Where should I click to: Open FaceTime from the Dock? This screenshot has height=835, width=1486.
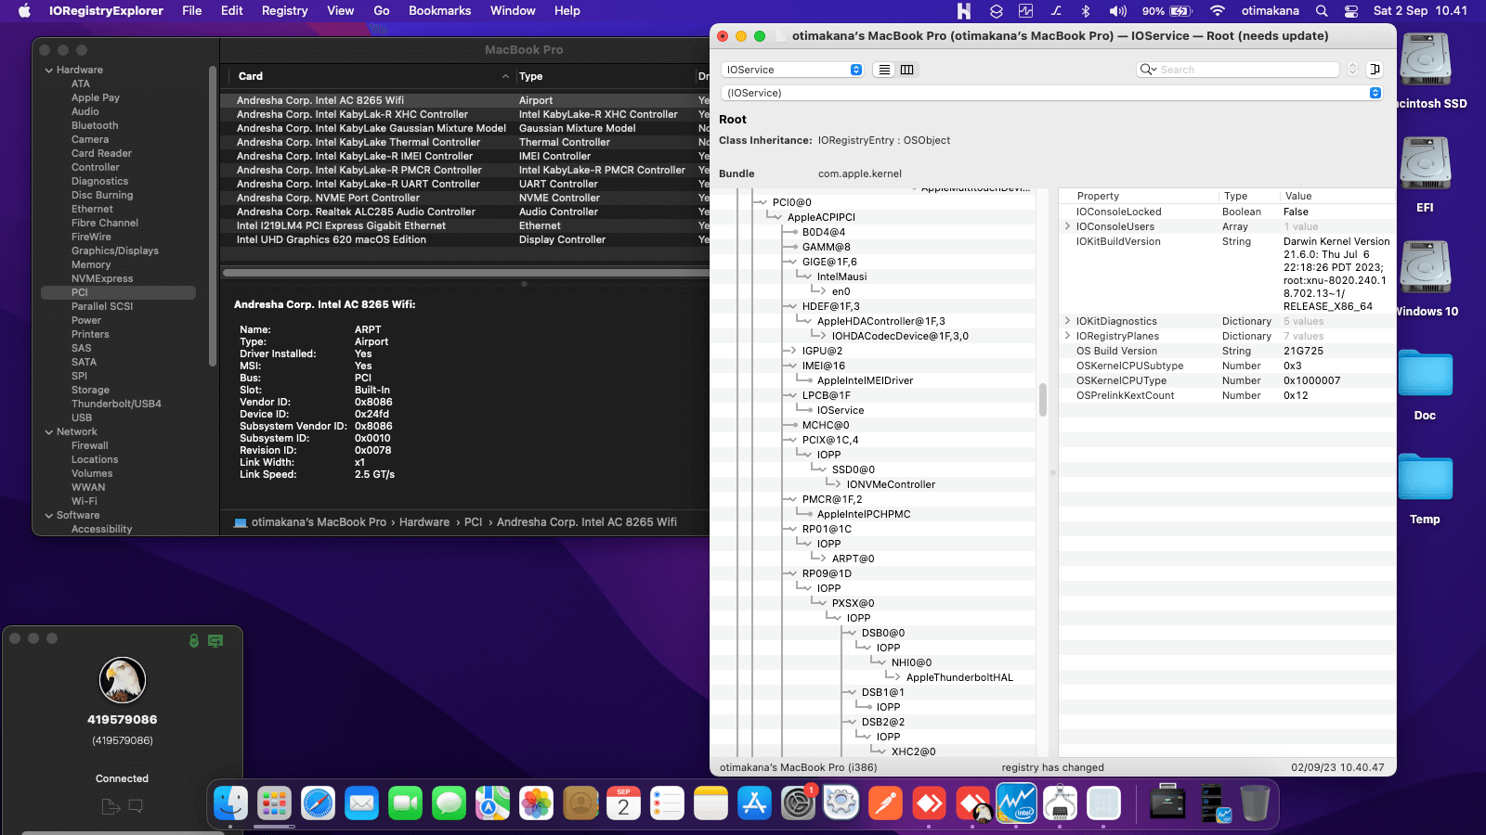405,803
